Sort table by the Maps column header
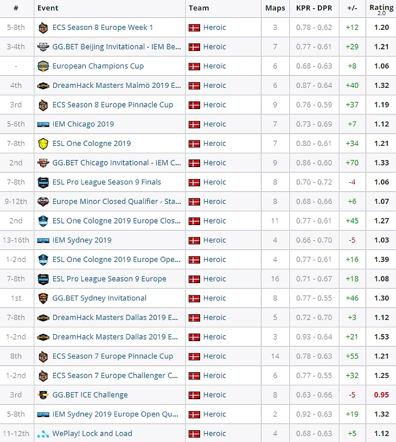 tap(275, 8)
